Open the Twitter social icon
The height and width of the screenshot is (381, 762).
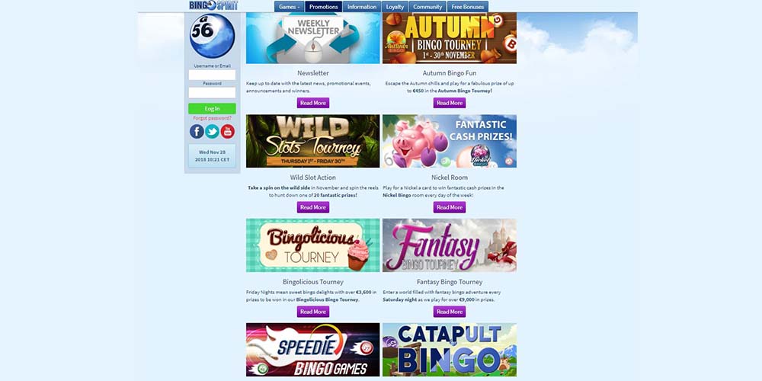pos(212,131)
